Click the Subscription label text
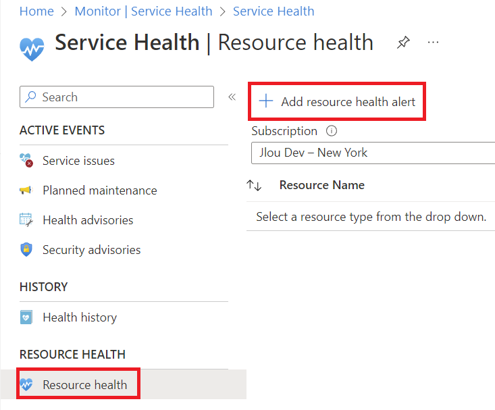 tap(284, 131)
